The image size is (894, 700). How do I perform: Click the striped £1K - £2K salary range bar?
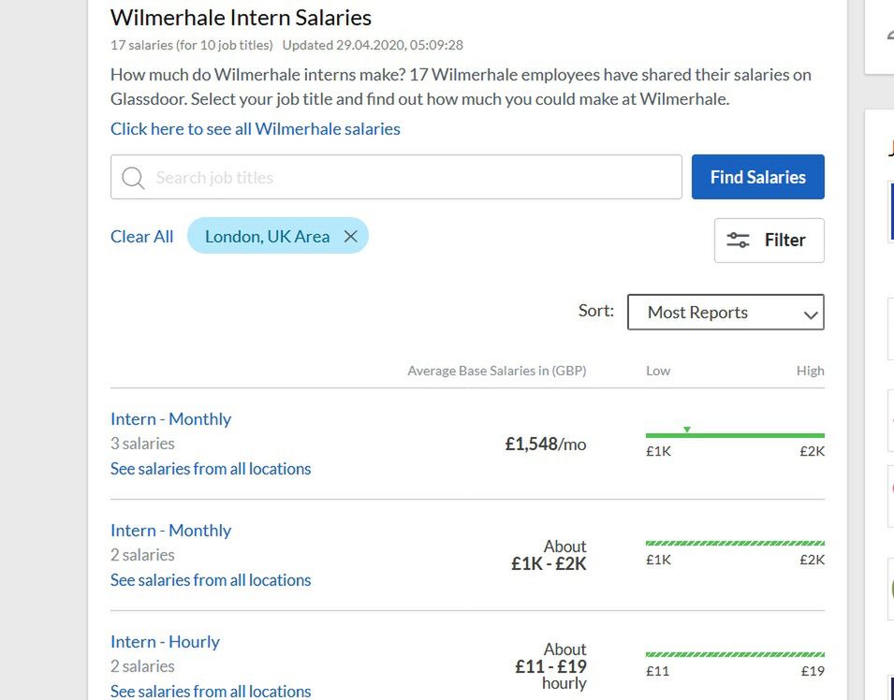click(735, 543)
